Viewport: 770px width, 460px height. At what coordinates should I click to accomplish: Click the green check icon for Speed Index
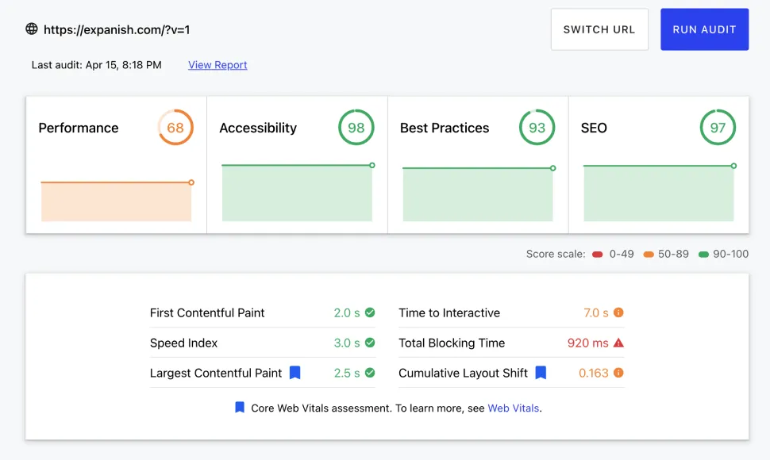click(x=370, y=343)
